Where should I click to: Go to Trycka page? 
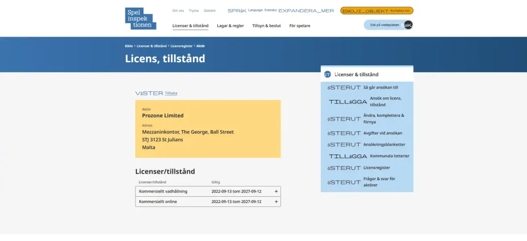(194, 11)
